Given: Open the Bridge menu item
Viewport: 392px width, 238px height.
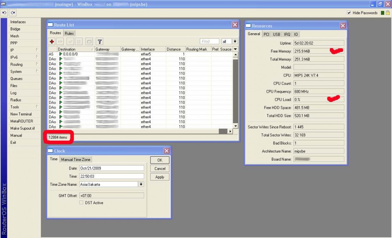Looking at the screenshot, I should point(24,29).
